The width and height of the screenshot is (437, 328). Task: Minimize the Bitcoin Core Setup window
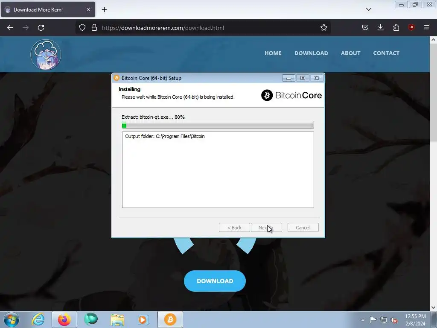289,78
